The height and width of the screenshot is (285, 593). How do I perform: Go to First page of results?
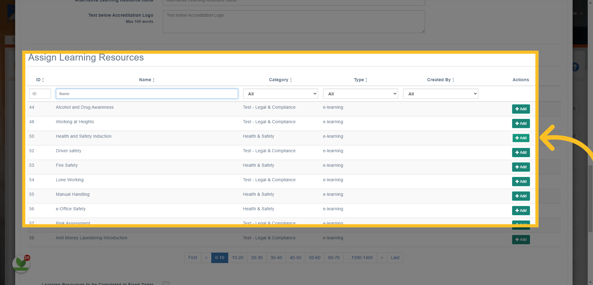click(x=193, y=258)
